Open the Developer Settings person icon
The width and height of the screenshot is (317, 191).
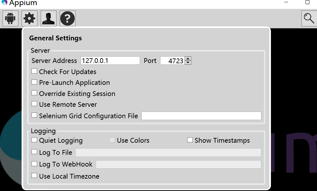coord(48,18)
